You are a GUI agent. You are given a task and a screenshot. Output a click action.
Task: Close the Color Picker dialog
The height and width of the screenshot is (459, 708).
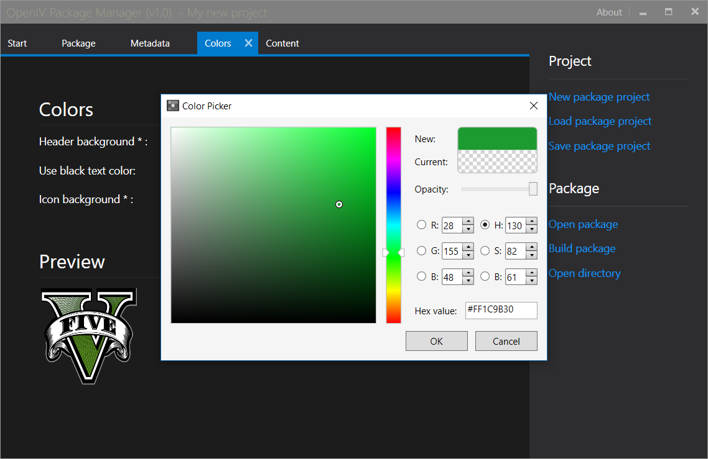click(533, 106)
